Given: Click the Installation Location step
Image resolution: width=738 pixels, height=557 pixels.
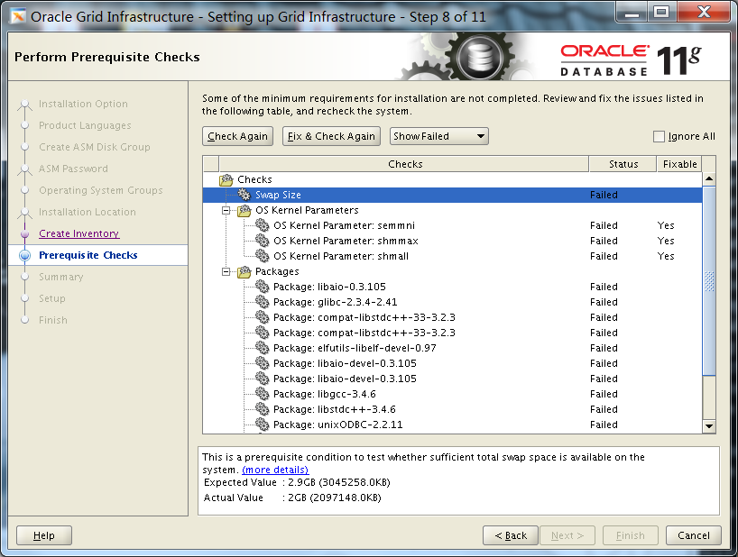Looking at the screenshot, I should (x=88, y=212).
